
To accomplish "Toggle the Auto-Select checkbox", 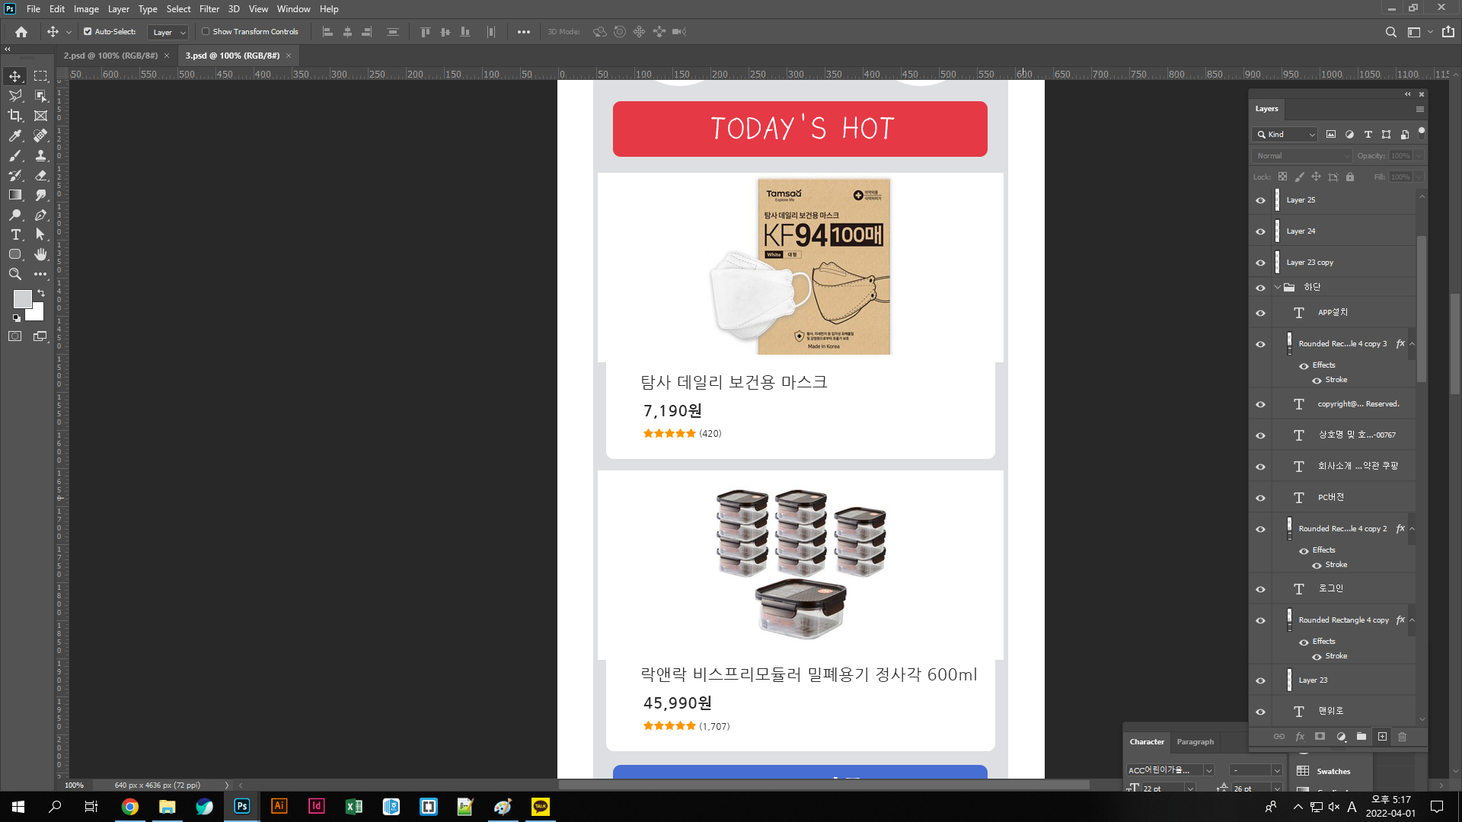I will click(x=88, y=32).
